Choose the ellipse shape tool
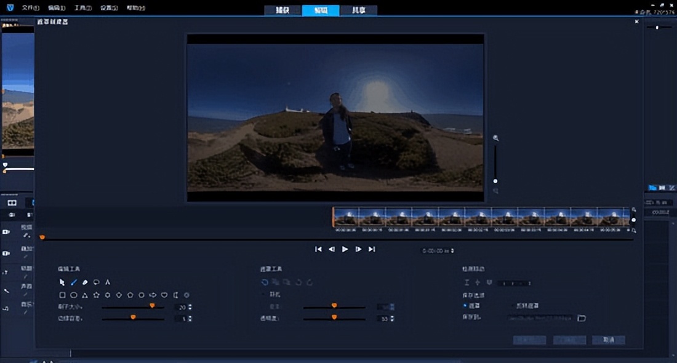 click(x=74, y=295)
